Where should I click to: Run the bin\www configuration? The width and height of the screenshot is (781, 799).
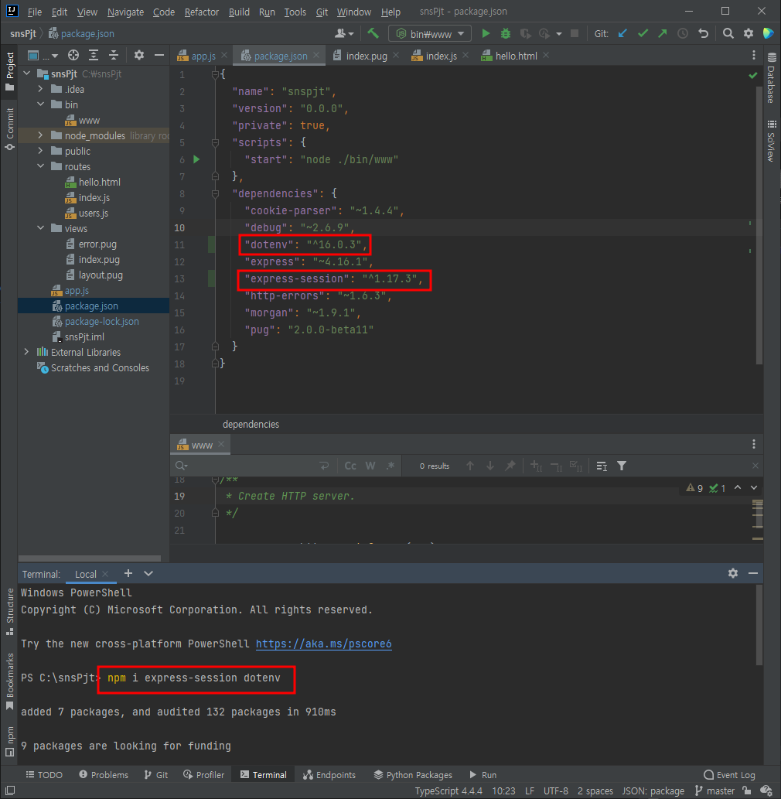pyautogui.click(x=486, y=33)
